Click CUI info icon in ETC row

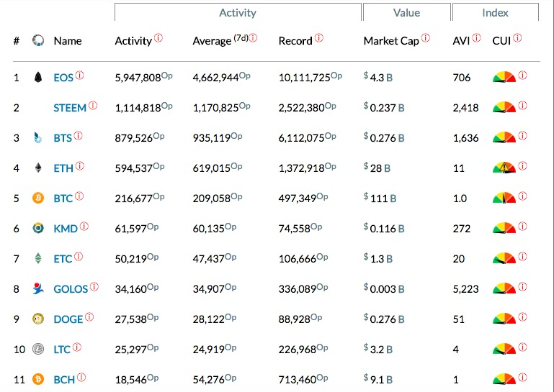pyautogui.click(x=522, y=256)
